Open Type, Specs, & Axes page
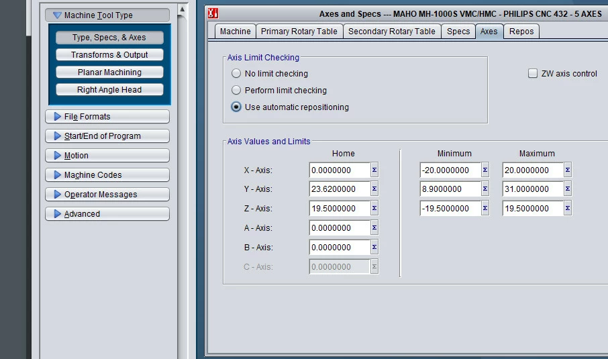 pos(109,37)
